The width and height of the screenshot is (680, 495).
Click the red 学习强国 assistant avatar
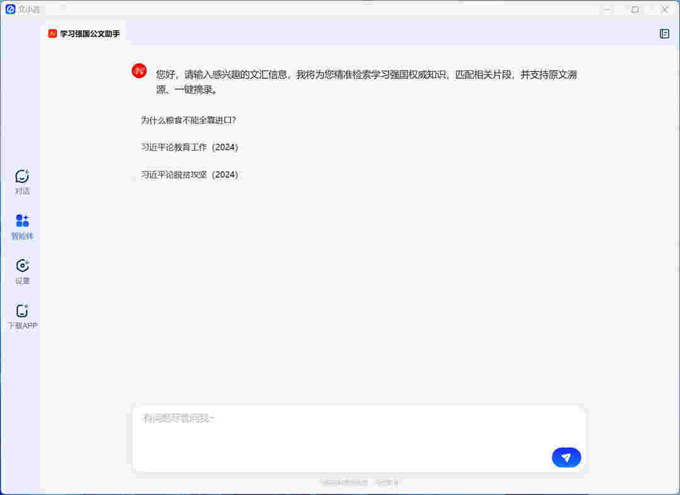139,71
